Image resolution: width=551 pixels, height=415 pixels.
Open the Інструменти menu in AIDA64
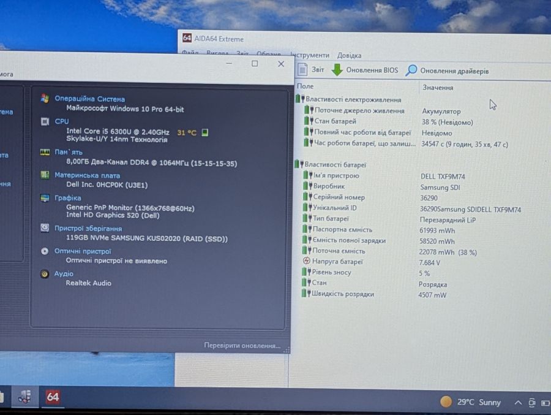[x=310, y=55]
